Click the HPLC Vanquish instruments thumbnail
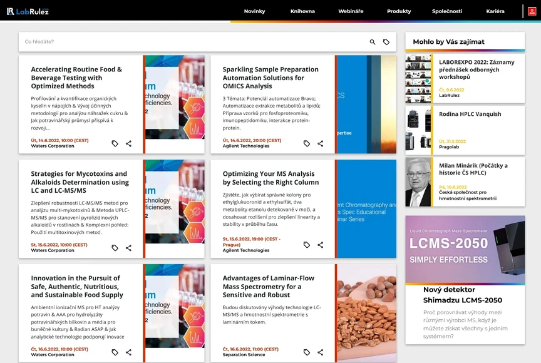 pyautogui.click(x=418, y=130)
